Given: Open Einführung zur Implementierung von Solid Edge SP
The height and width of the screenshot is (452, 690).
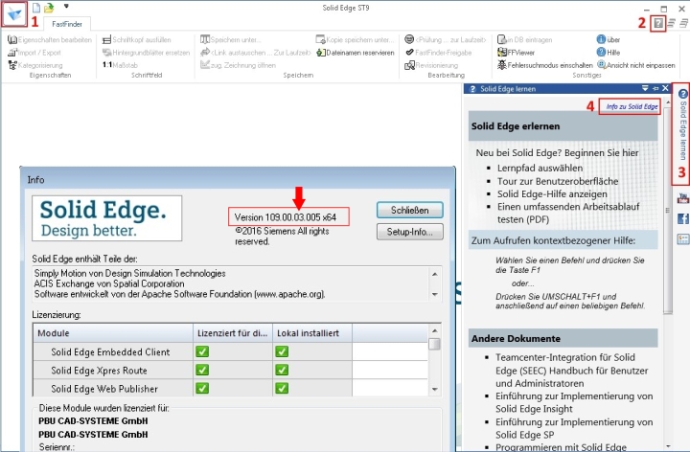Looking at the screenshot, I should (x=574, y=428).
